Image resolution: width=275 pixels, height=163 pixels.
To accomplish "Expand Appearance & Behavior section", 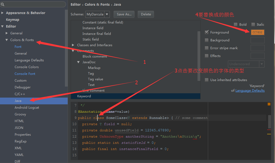I will coord(2,13).
